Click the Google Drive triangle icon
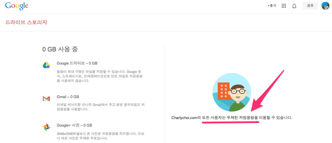 click(46, 65)
